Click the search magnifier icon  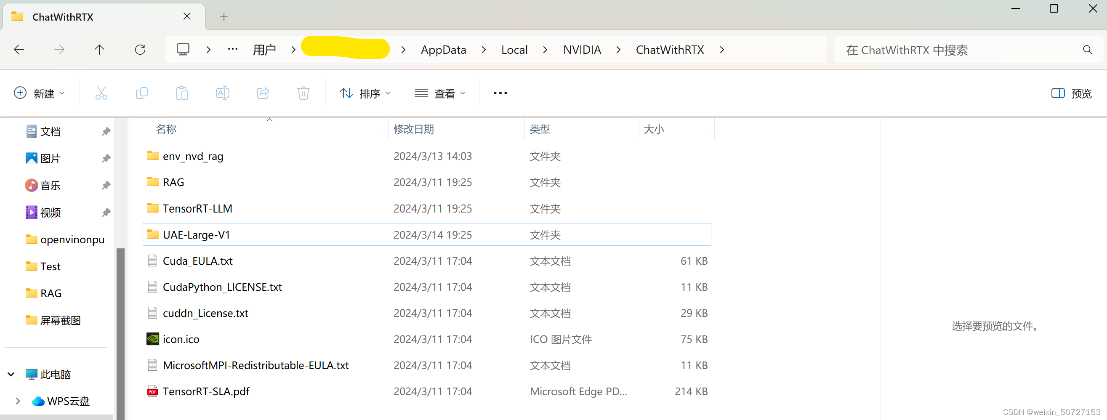(1087, 50)
